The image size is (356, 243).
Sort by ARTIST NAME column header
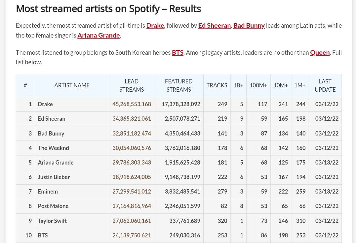(72, 86)
